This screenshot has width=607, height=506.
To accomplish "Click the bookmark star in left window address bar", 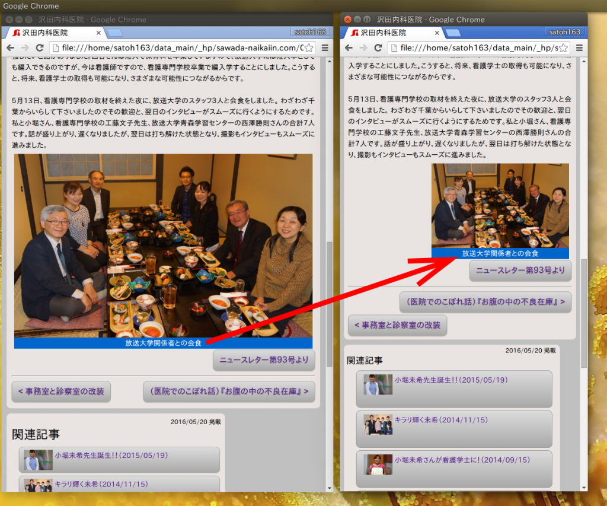I will pyautogui.click(x=308, y=47).
